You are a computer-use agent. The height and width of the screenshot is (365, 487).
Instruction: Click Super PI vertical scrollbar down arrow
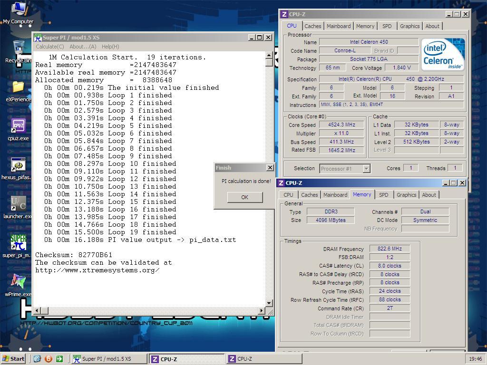[x=269, y=303]
